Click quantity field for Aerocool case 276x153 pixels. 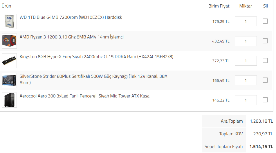click(x=246, y=100)
